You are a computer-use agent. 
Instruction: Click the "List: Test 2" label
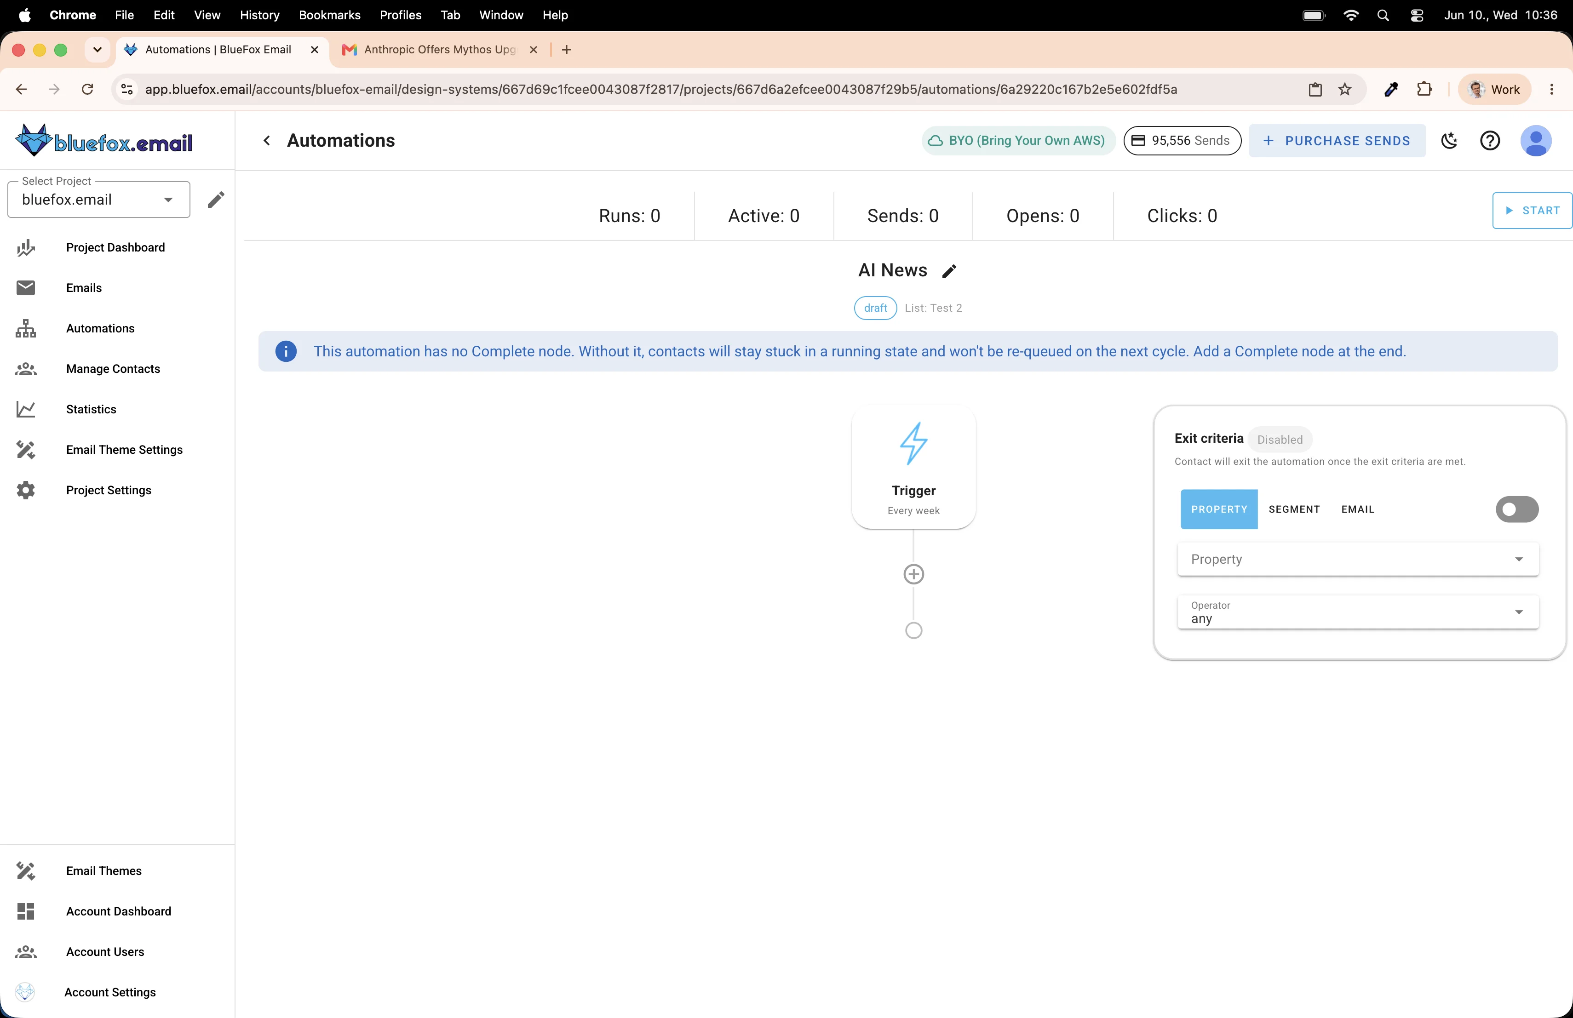(933, 308)
